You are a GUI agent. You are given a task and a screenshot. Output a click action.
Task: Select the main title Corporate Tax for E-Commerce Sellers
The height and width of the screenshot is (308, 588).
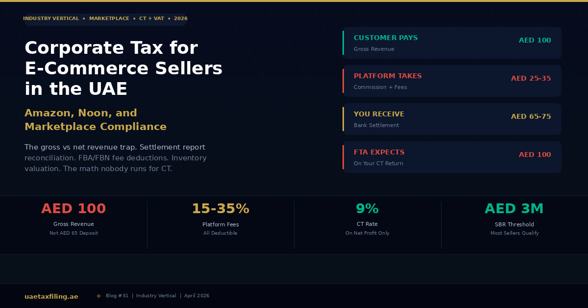[123, 68]
